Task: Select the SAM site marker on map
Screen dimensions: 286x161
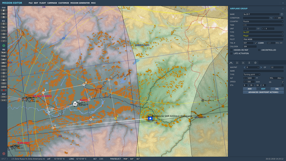Action: (151, 118)
